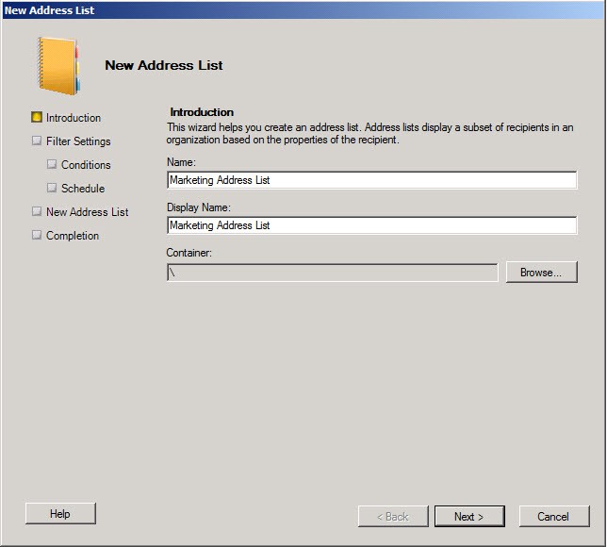Cancel the New Address List wizard
607x547 pixels.
tap(554, 516)
